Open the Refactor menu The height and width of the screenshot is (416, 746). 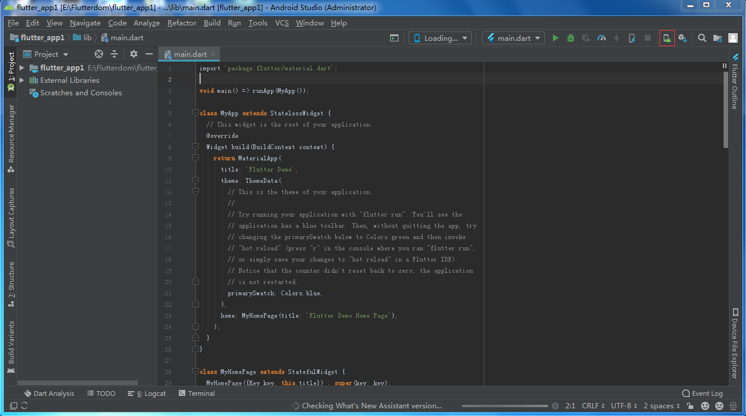point(182,23)
